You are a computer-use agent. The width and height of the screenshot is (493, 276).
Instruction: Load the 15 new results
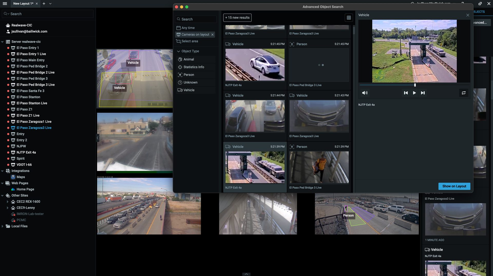click(x=237, y=18)
